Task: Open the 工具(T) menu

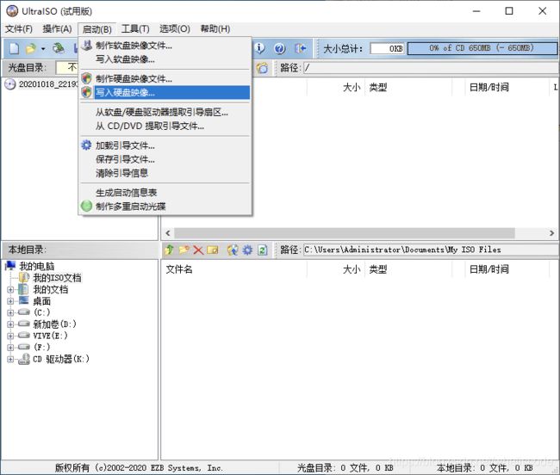Action: 135,29
